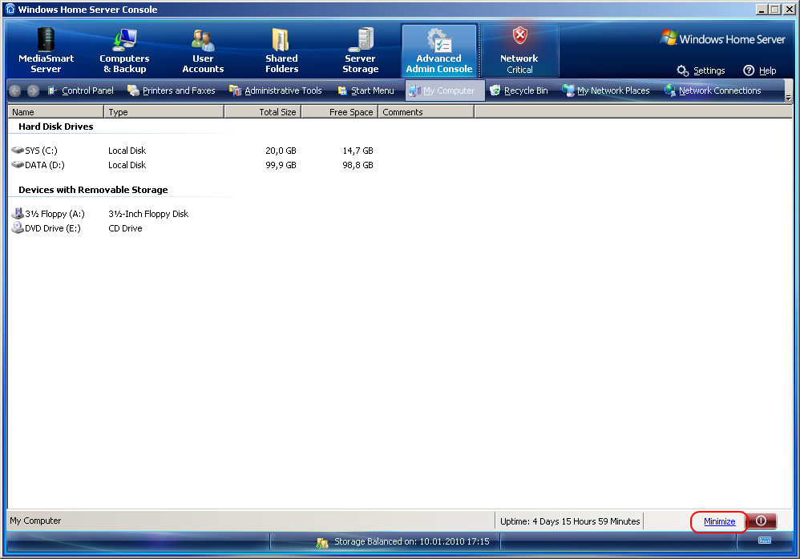This screenshot has width=800, height=559.
Task: Select the 'DVD Drive (E:)' name
Action: (x=53, y=227)
